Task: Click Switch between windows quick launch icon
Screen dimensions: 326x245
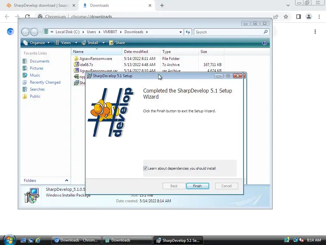Action: pos(31,240)
